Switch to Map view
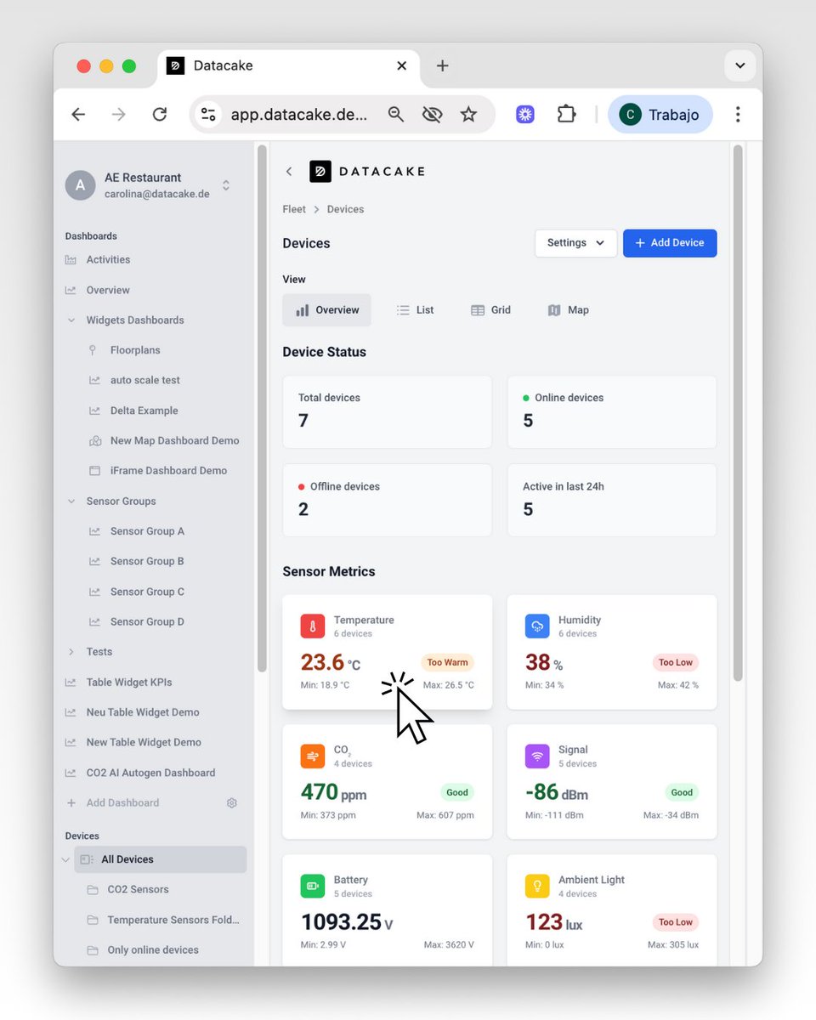Screen dimensions: 816x1020 [569, 310]
